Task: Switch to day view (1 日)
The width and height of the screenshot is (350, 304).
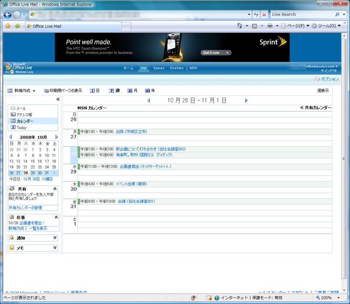Action: pos(94,91)
